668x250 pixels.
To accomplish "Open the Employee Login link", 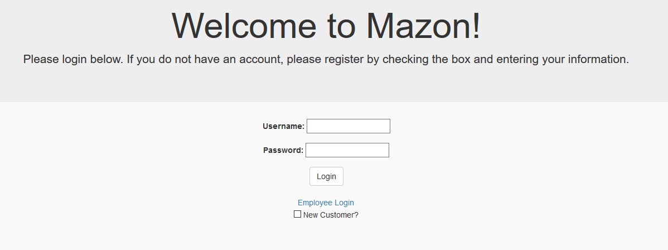I will click(326, 203).
